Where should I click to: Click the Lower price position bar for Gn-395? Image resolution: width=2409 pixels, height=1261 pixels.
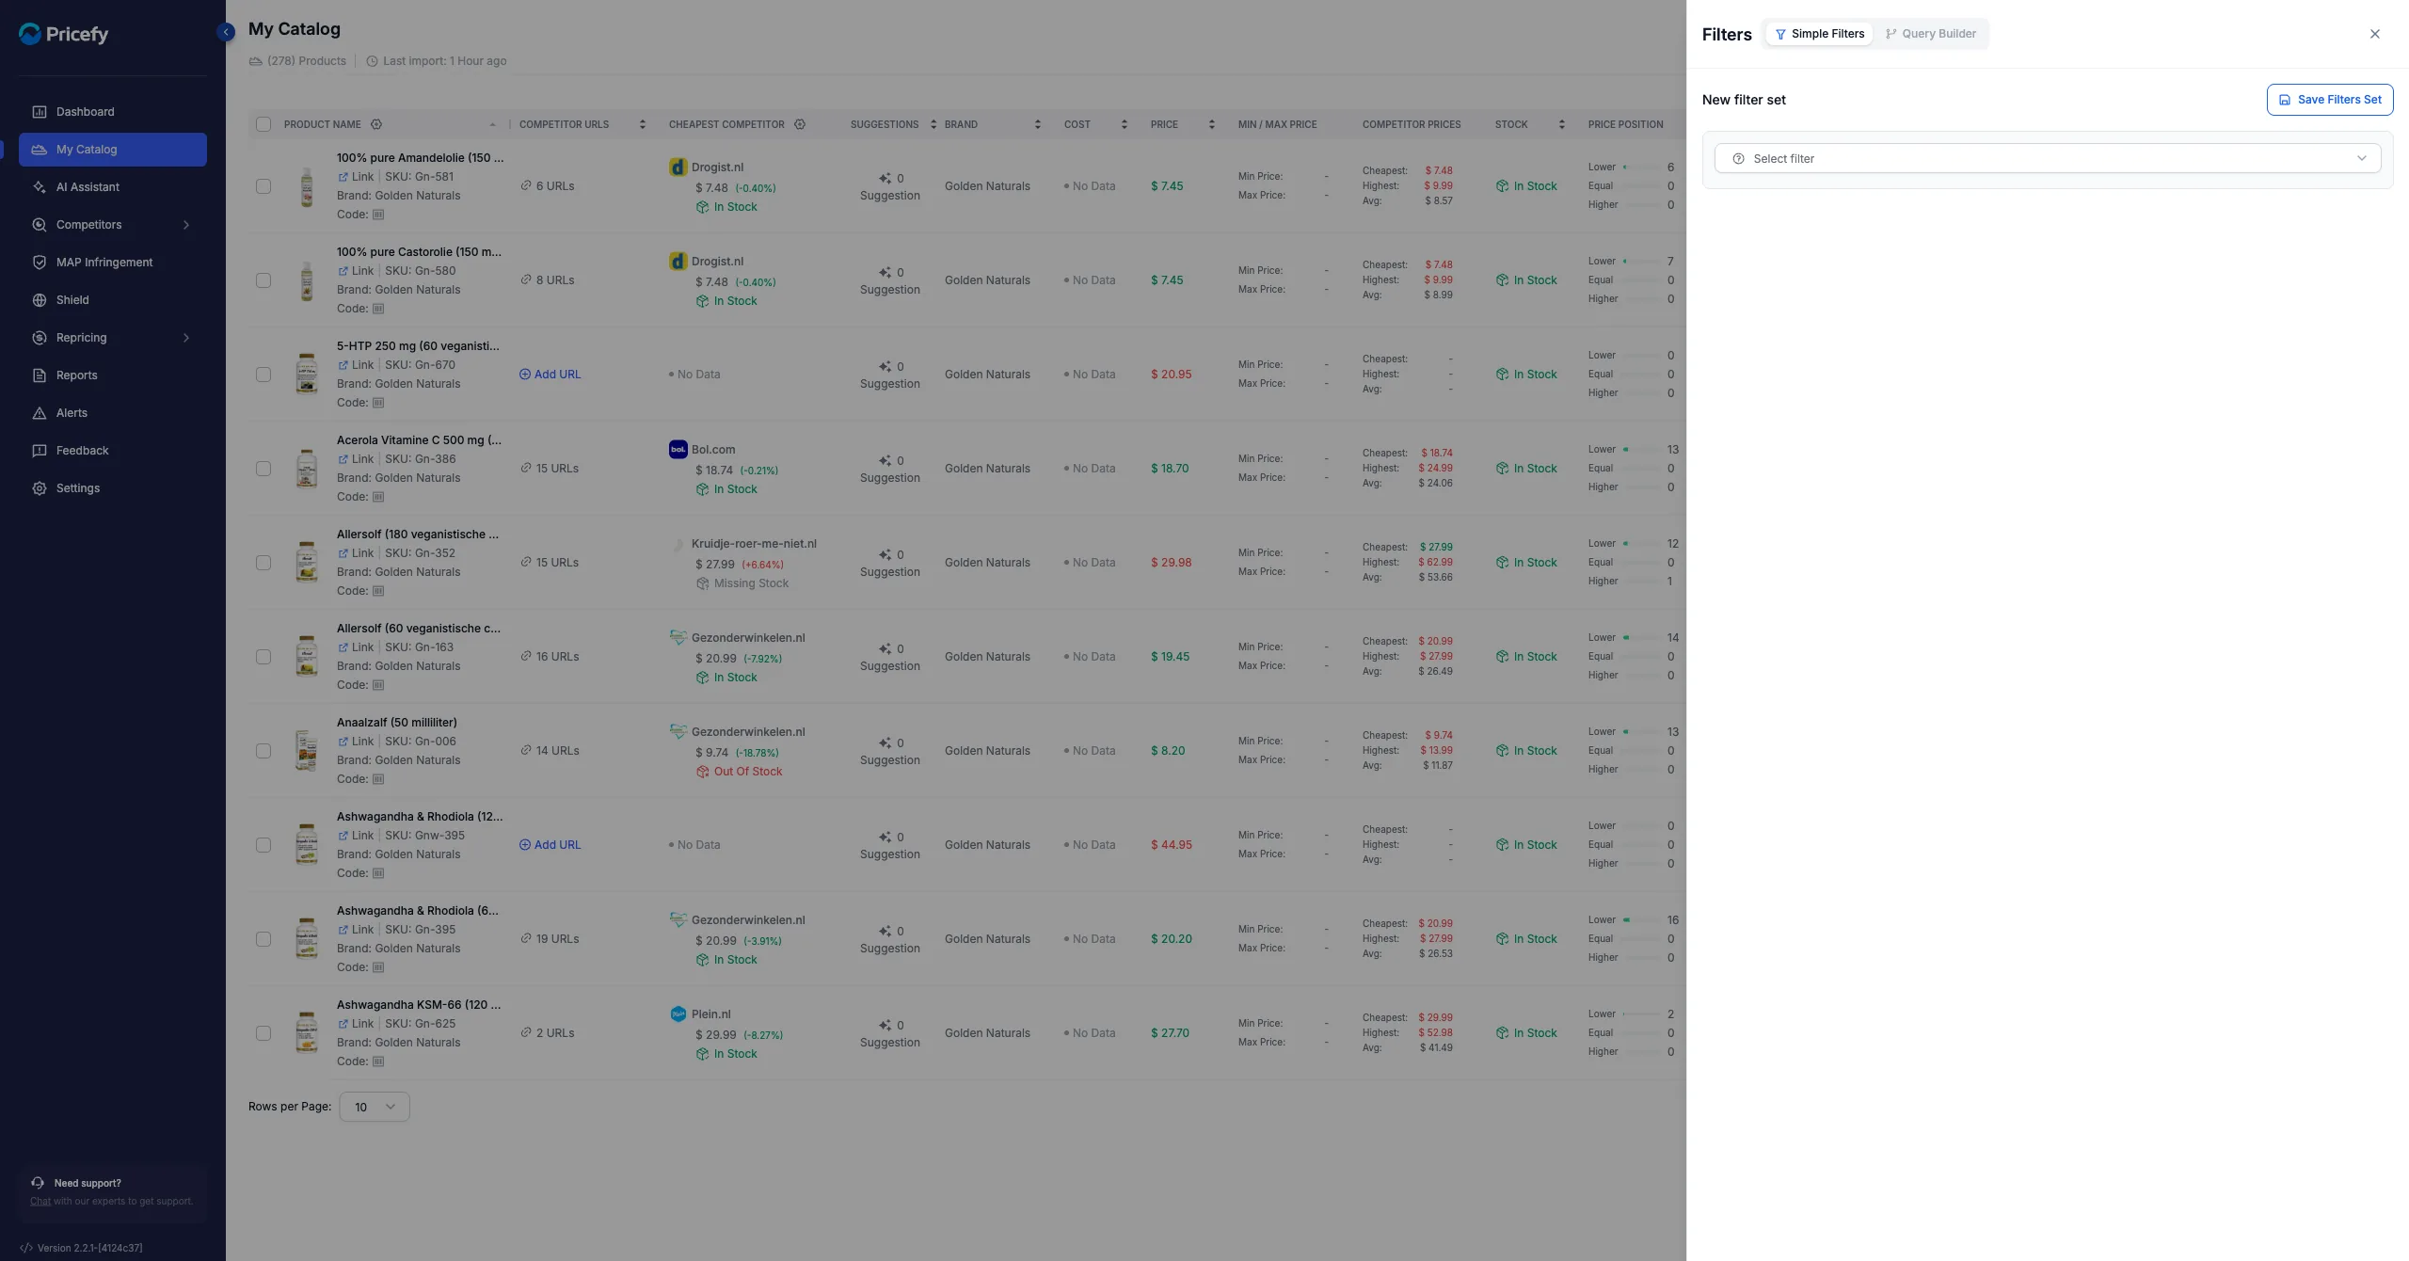(1641, 920)
